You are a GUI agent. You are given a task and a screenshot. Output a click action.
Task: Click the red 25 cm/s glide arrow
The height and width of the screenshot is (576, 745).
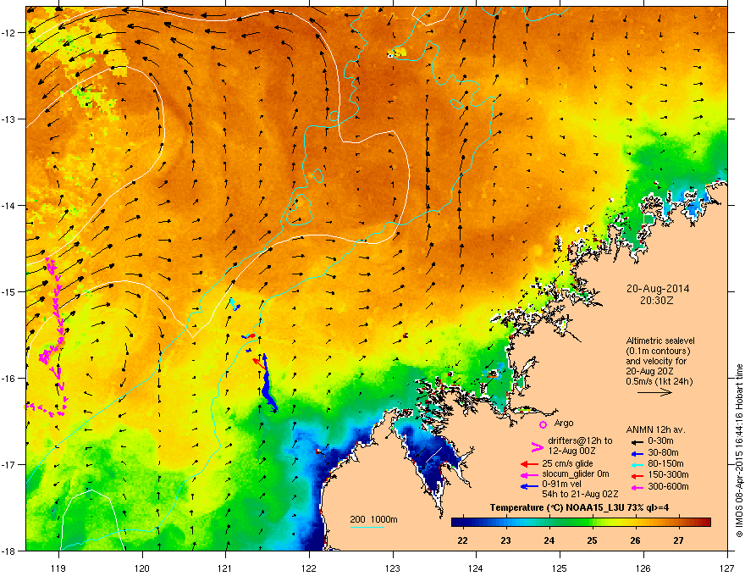tap(529, 464)
